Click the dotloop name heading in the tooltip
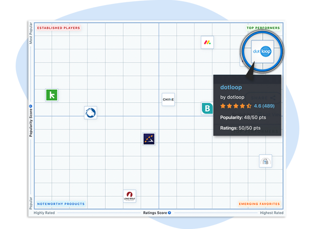 [231, 87]
